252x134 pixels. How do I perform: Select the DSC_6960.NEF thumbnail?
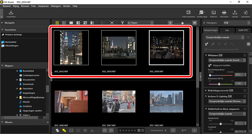71,101
